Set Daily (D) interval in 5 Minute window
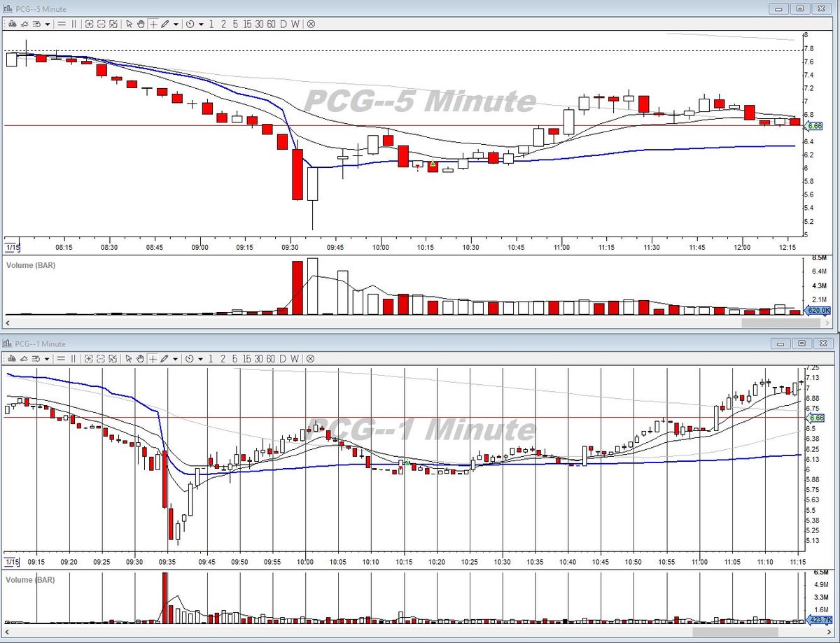 [283, 24]
